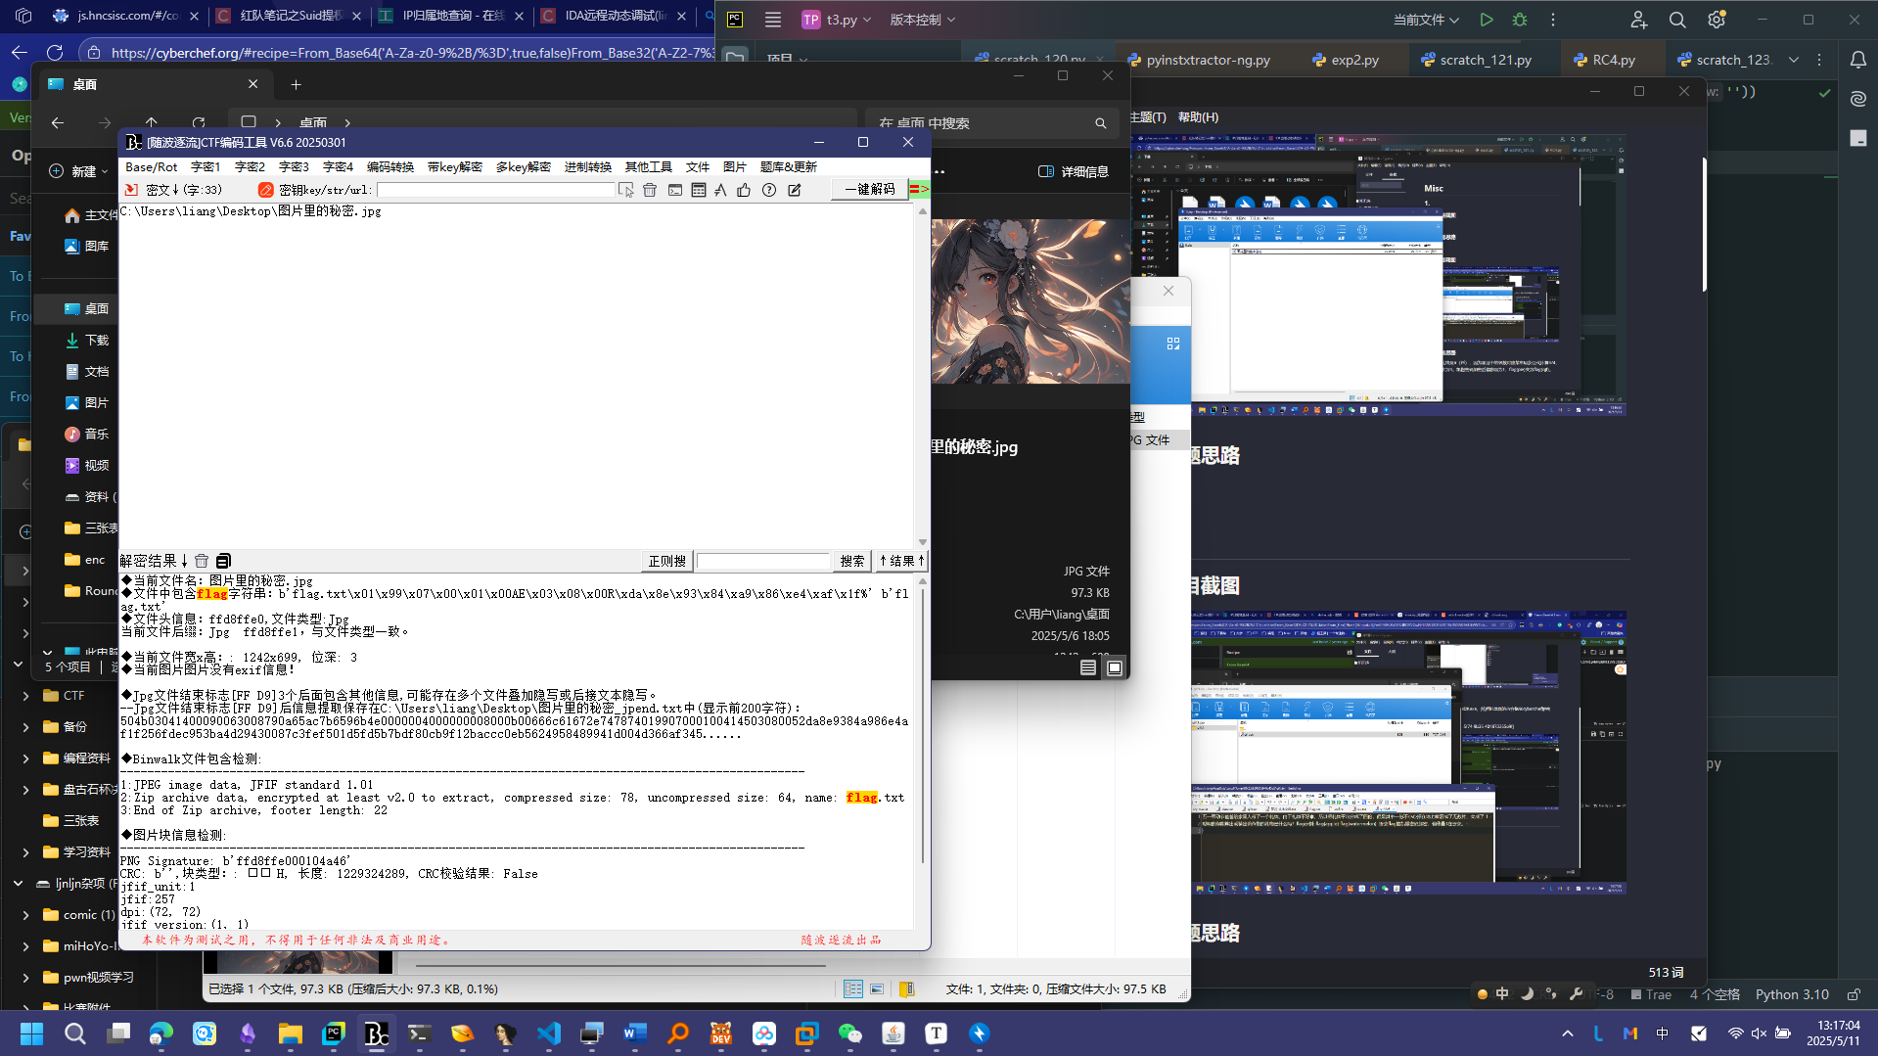Image resolution: width=1878 pixels, height=1056 pixels.
Task: Open Word from the taskbar
Action: (635, 1033)
